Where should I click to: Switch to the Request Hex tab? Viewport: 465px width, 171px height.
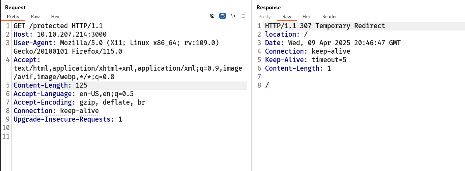point(55,17)
